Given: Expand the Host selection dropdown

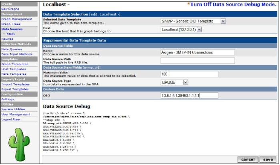Looking at the screenshot, I should tap(182, 30).
